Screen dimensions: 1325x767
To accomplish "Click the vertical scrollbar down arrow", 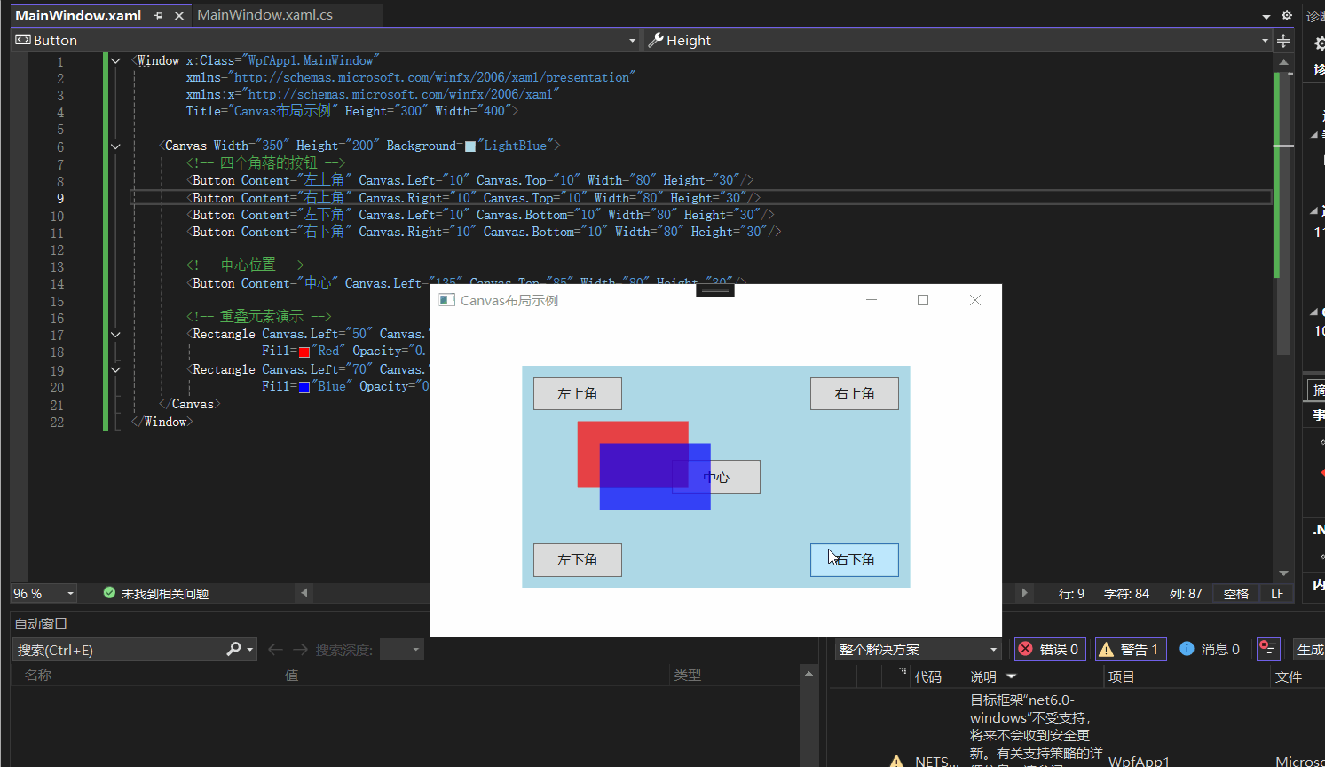I will coord(1283,573).
